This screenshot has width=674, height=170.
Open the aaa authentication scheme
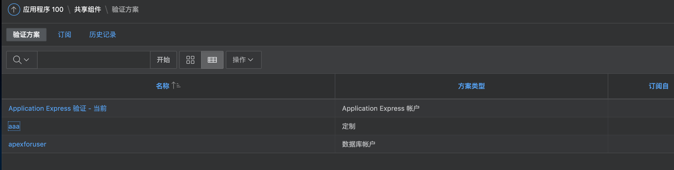coord(14,126)
